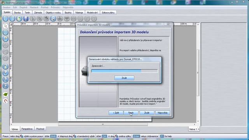249x140 pixels.
Task: Click the horizontal scrollbar right arrow
Action: pyautogui.click(x=195, y=124)
